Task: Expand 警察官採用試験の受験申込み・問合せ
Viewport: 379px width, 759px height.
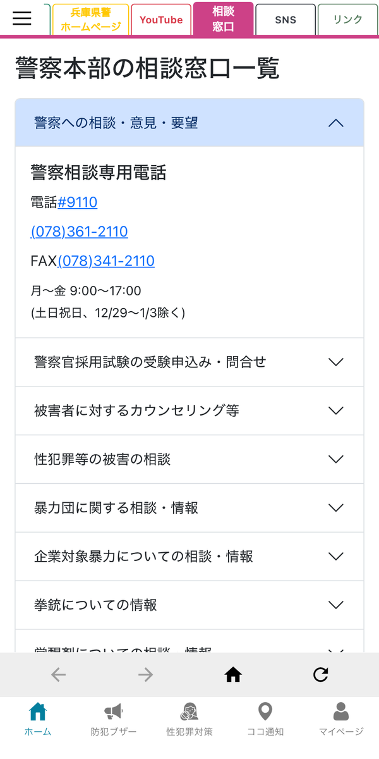Action: [x=189, y=362]
